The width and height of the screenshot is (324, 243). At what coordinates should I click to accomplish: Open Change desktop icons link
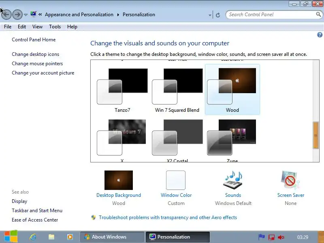(35, 54)
